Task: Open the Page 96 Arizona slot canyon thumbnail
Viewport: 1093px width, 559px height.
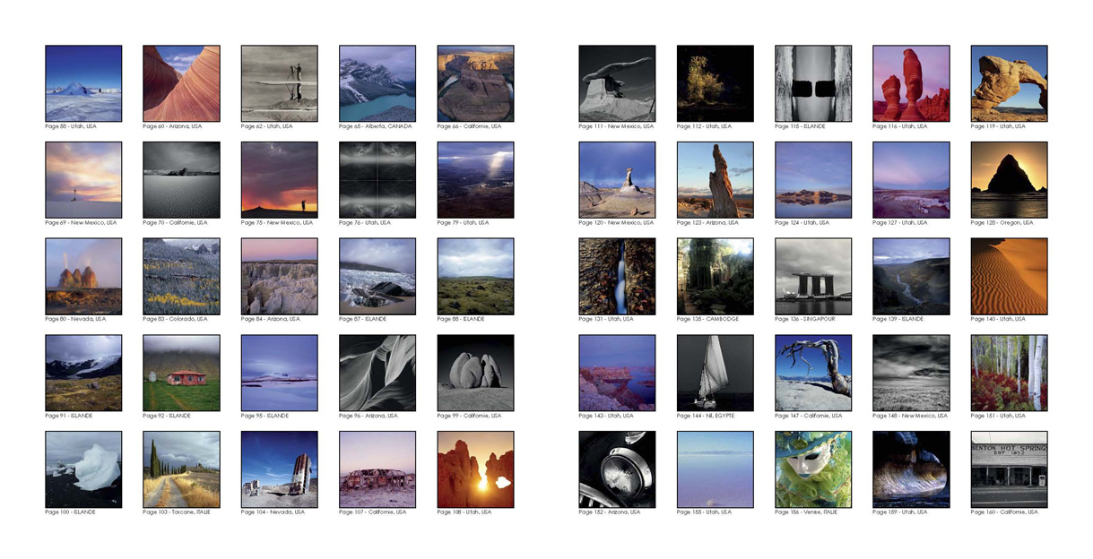Action: tap(377, 373)
